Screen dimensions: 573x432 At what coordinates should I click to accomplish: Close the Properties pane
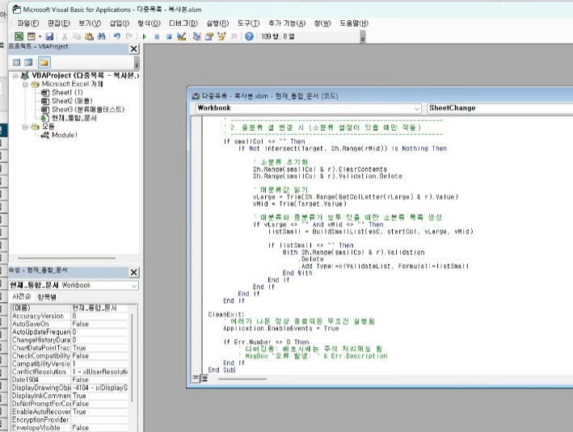point(134,272)
